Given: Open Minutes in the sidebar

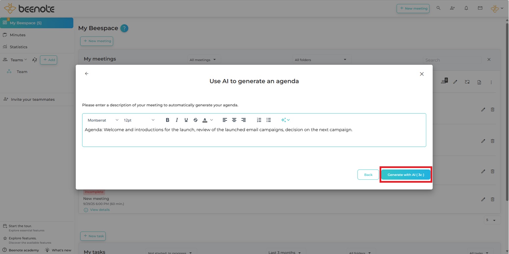Looking at the screenshot, I should coord(18,35).
